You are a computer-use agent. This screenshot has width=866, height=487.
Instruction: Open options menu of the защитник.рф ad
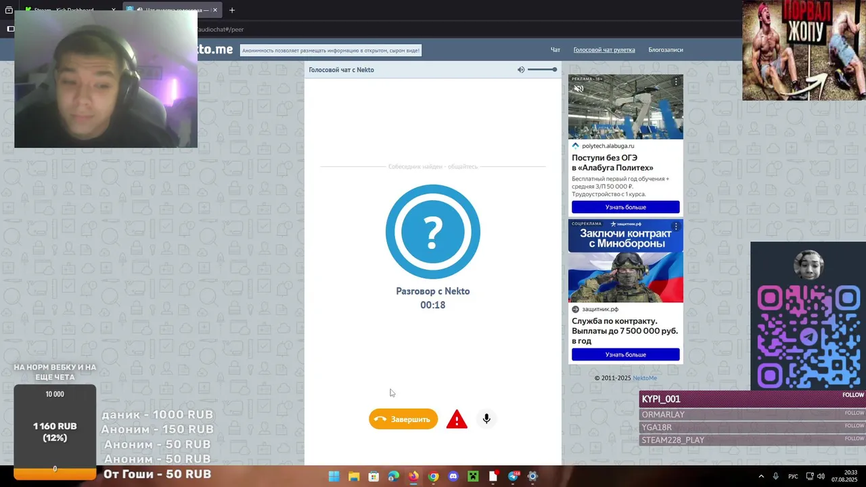coord(675,227)
